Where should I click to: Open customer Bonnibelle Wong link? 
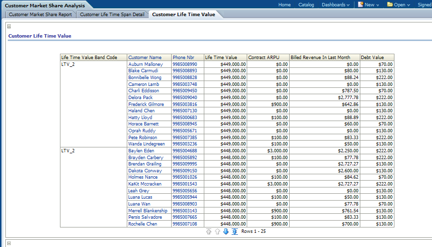[x=145, y=78]
